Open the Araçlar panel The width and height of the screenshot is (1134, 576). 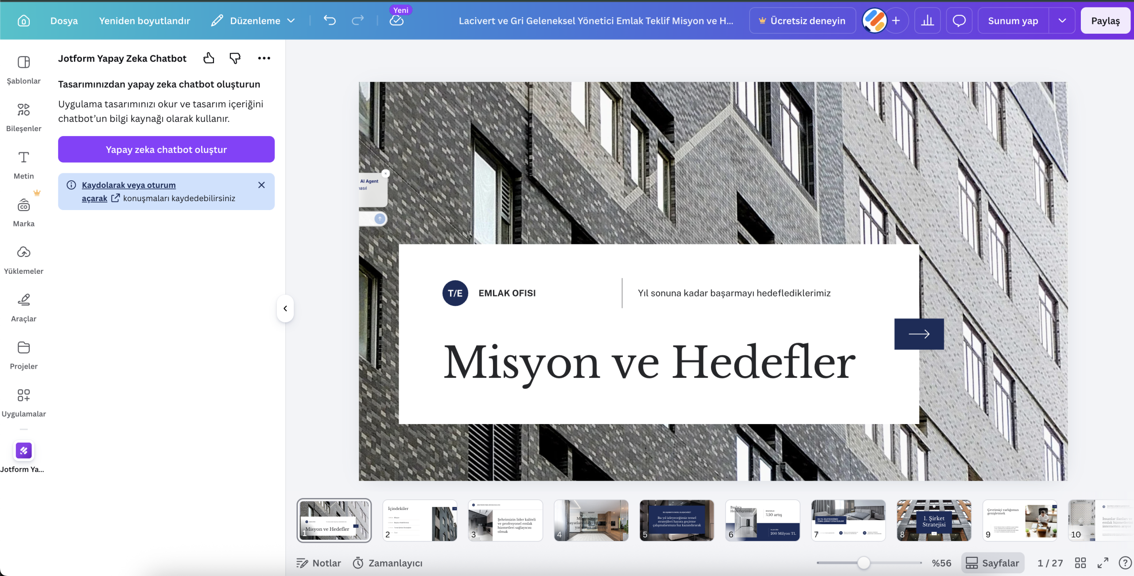point(23,307)
